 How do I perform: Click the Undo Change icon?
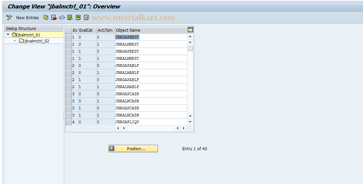(62, 18)
